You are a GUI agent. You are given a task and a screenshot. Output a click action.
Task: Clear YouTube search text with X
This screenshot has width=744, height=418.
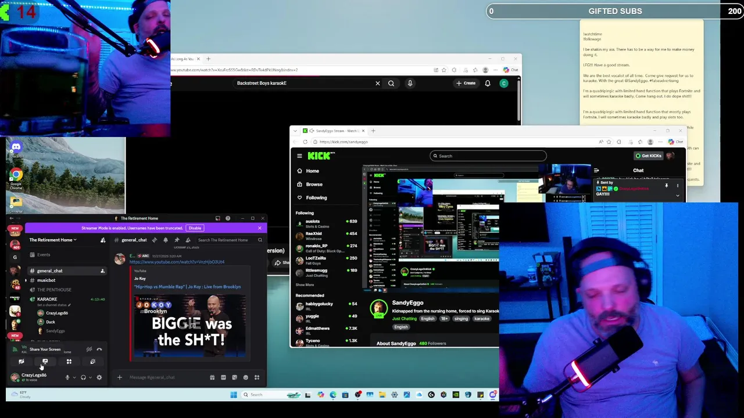tap(377, 84)
